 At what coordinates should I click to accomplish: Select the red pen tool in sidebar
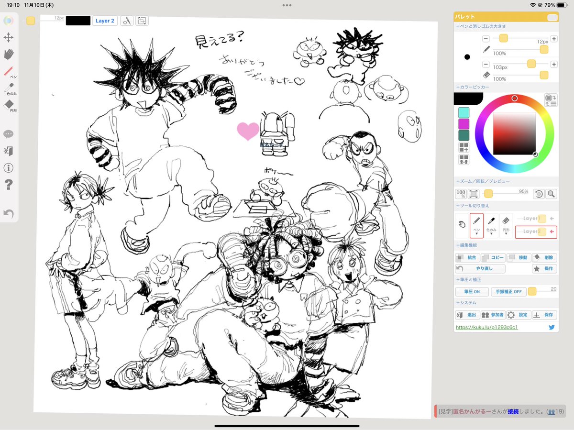point(9,71)
